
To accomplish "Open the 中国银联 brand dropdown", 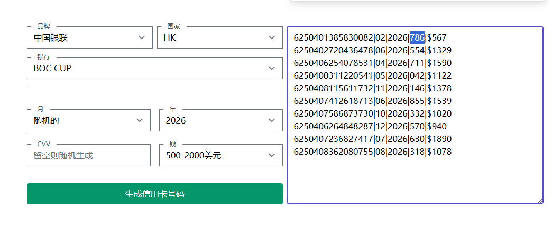I will pyautogui.click(x=90, y=37).
